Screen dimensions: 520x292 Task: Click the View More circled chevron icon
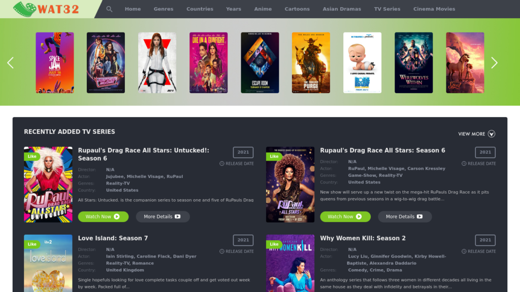492,134
